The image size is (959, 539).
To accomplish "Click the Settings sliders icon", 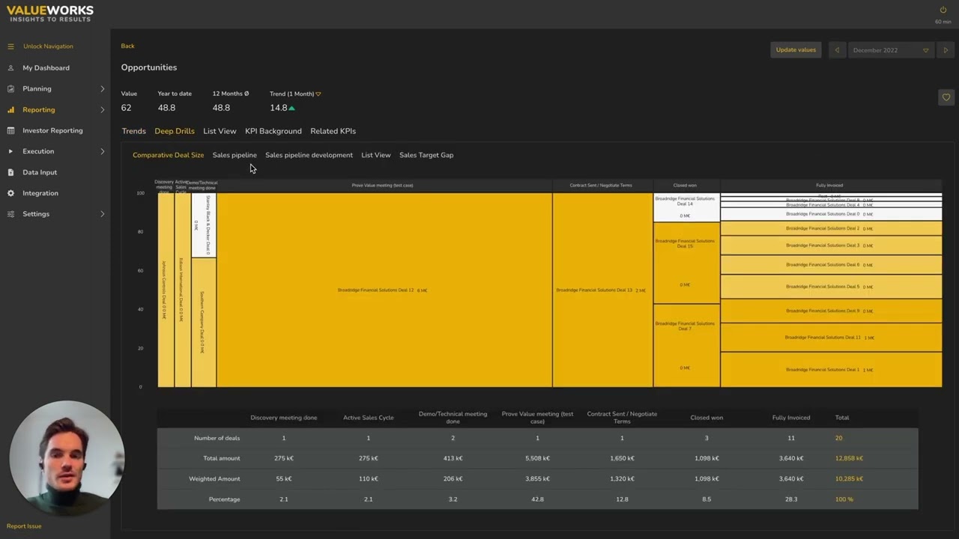I will click(x=10, y=214).
